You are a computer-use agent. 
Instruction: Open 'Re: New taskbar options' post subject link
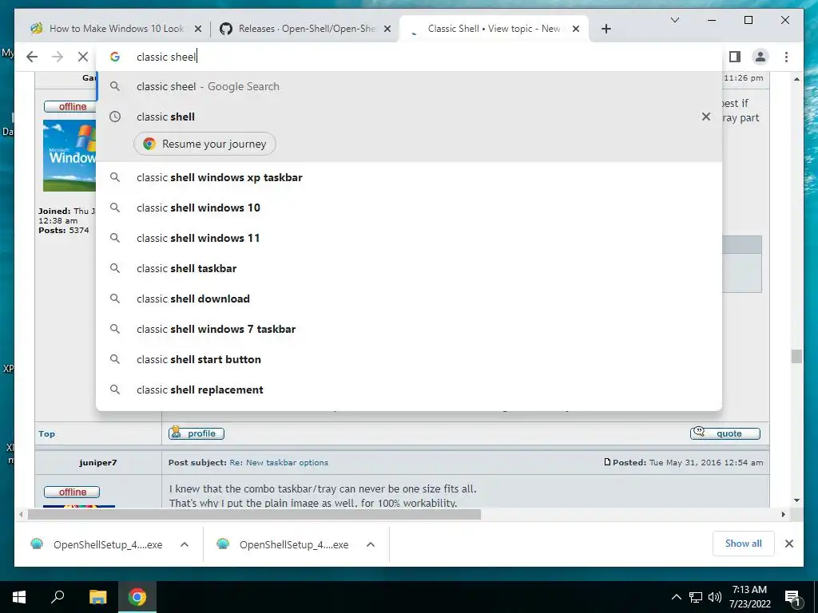point(279,462)
